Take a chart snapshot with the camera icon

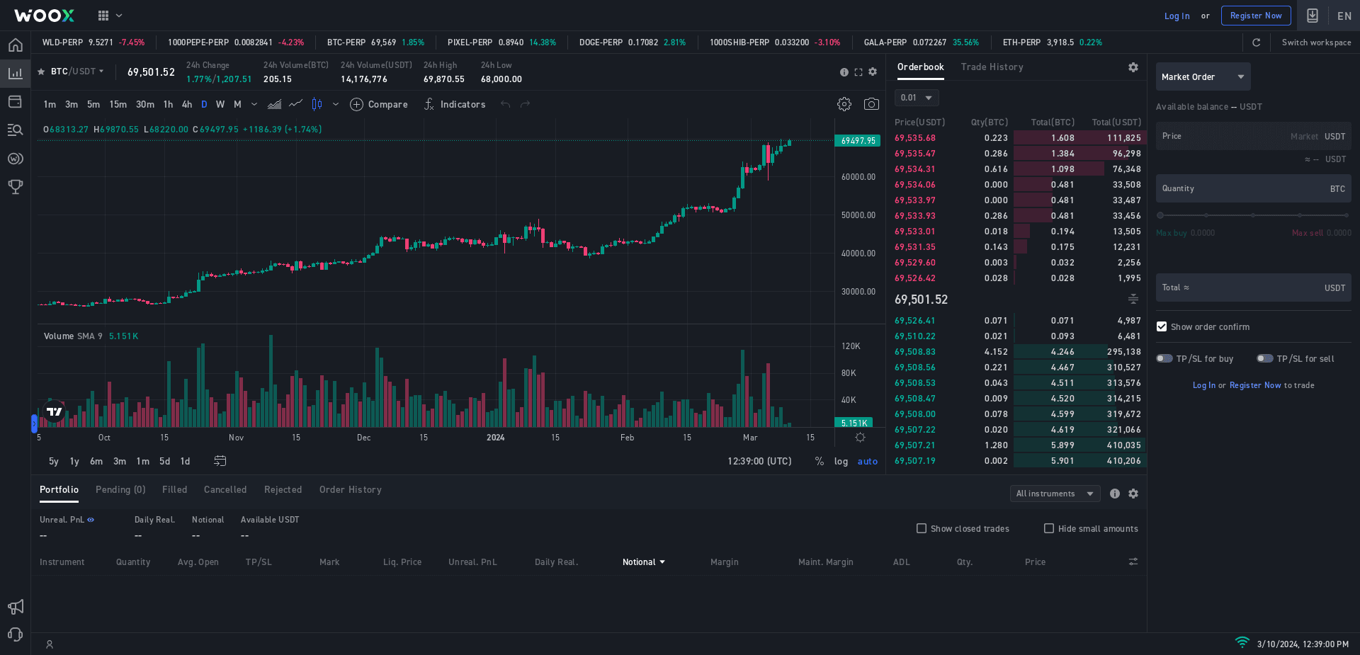click(872, 104)
